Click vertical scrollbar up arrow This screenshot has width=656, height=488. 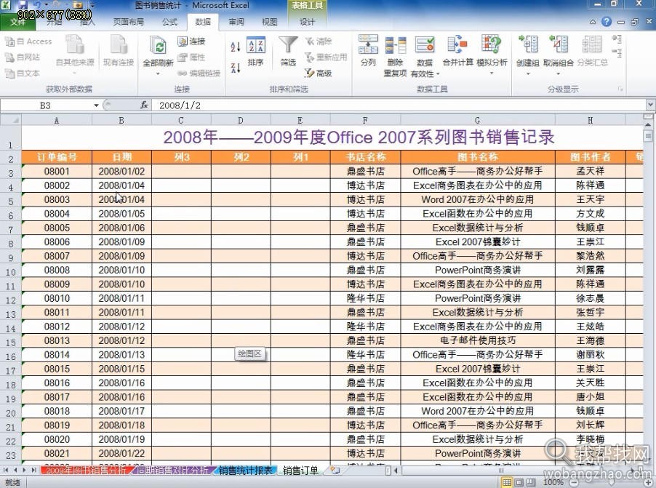click(649, 124)
